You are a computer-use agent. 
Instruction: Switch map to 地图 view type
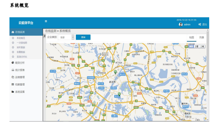191,46
